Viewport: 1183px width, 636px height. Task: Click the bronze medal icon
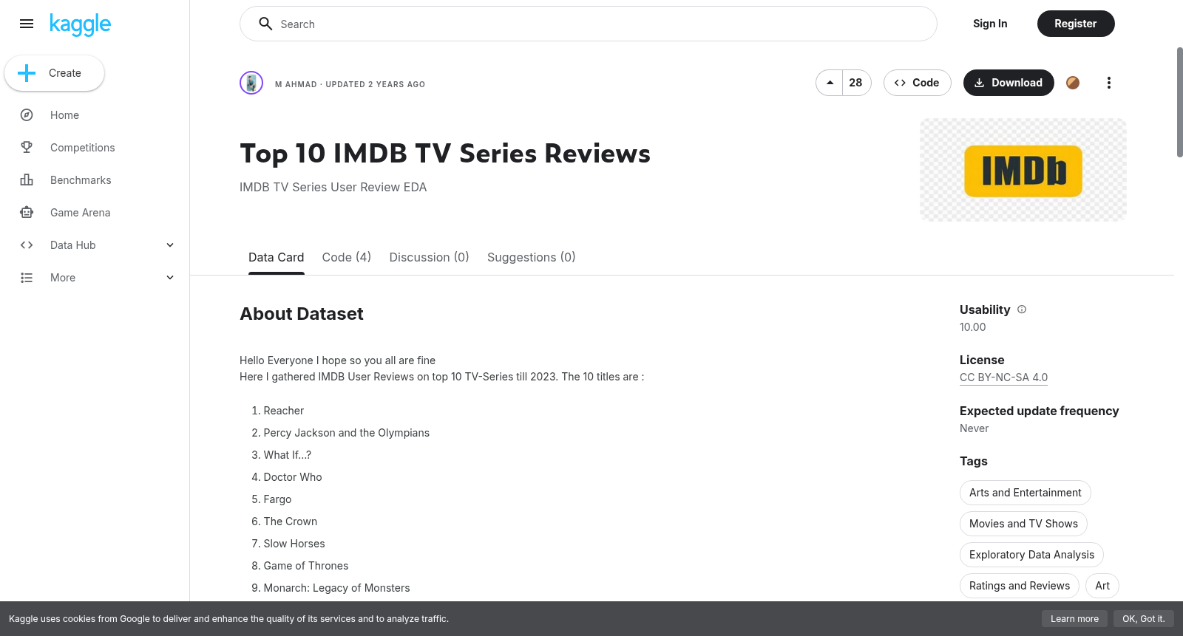1073,83
